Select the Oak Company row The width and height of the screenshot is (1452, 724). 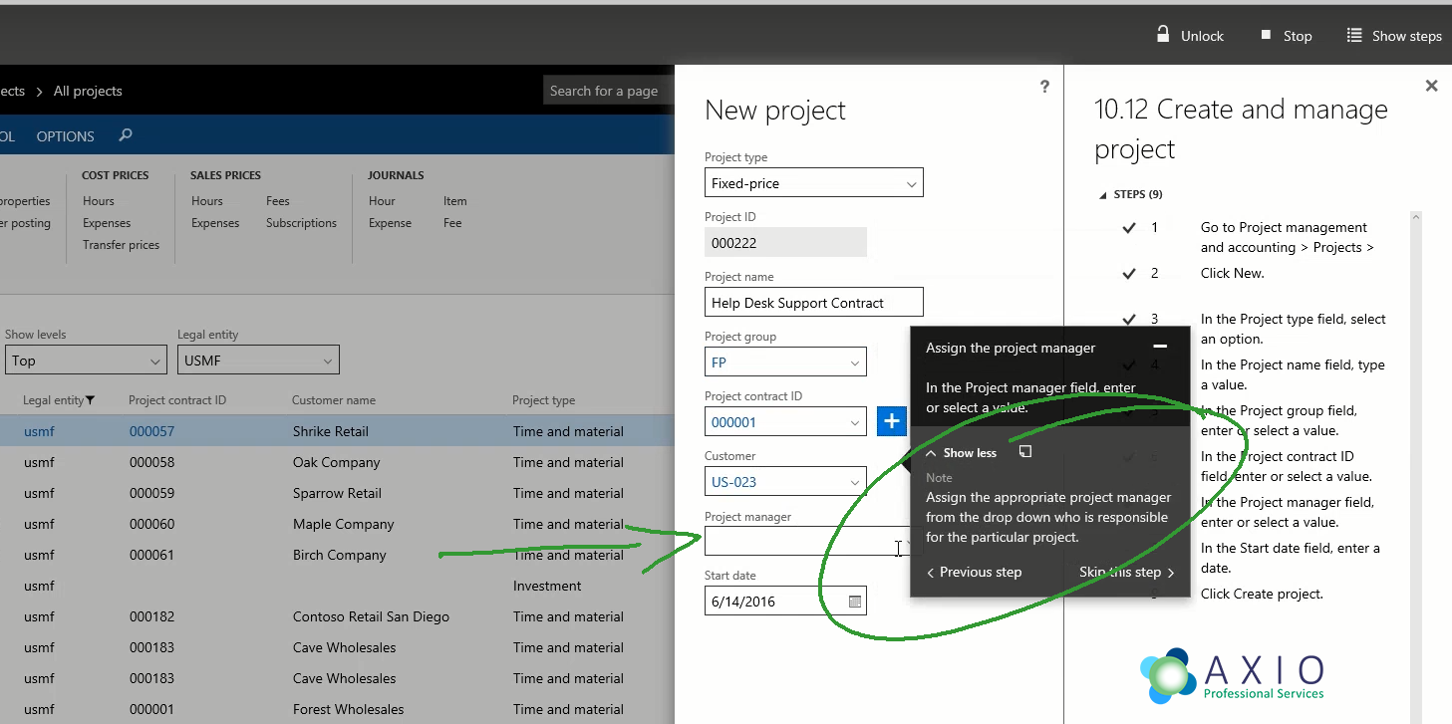337,462
